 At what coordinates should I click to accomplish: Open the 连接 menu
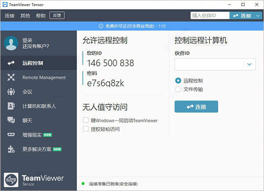point(9,16)
